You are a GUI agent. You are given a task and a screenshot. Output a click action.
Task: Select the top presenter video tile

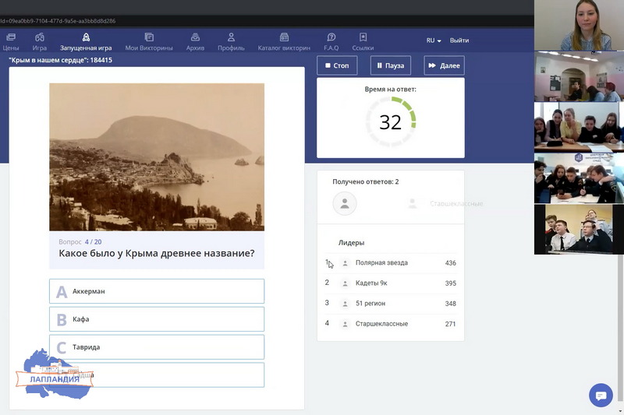pyautogui.click(x=579, y=25)
